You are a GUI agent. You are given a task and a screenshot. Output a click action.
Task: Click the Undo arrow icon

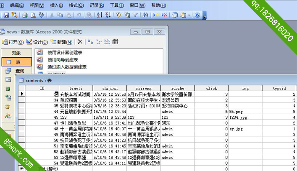point(79,15)
